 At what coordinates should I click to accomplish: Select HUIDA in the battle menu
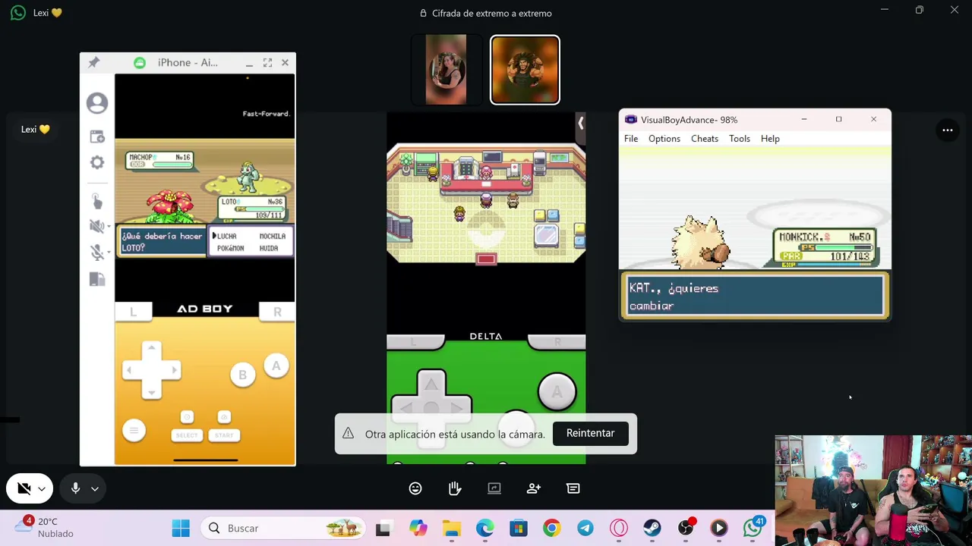tap(269, 248)
